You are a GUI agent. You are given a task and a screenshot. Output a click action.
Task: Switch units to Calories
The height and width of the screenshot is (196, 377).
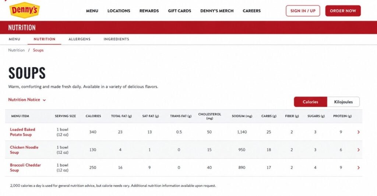coord(310,102)
